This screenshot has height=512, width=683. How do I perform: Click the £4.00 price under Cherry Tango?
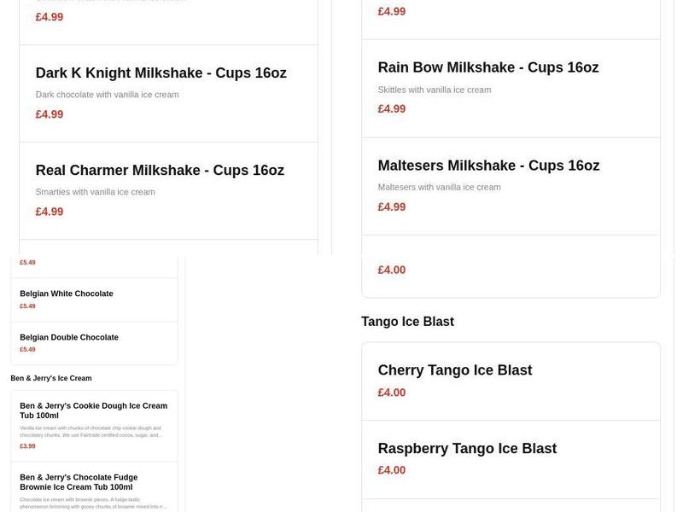point(391,393)
